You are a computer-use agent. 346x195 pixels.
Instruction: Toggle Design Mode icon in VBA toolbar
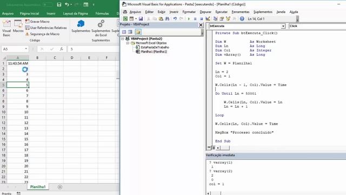[208, 19]
